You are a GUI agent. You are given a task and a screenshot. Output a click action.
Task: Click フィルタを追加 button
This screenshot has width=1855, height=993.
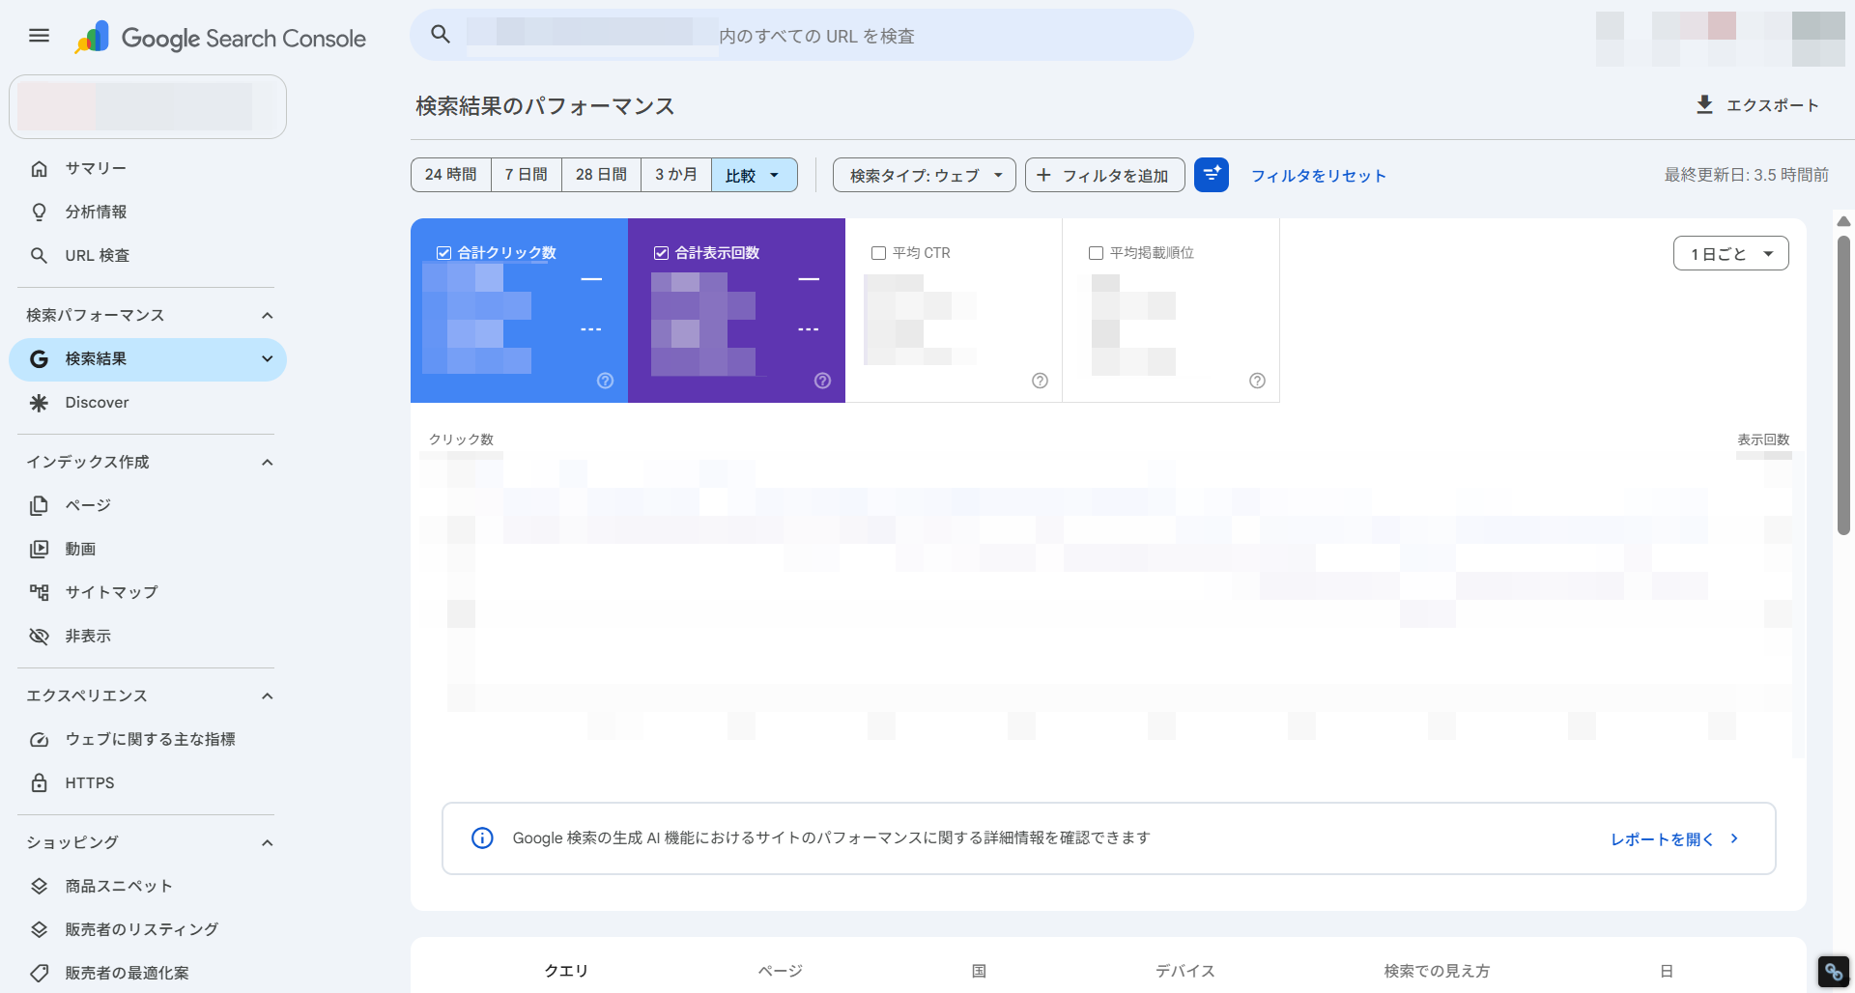point(1105,175)
